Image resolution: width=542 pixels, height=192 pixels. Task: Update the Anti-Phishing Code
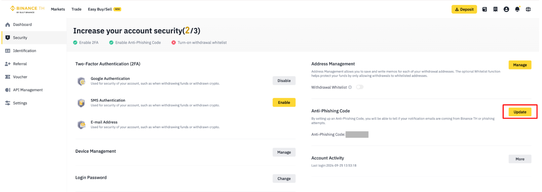click(520, 112)
